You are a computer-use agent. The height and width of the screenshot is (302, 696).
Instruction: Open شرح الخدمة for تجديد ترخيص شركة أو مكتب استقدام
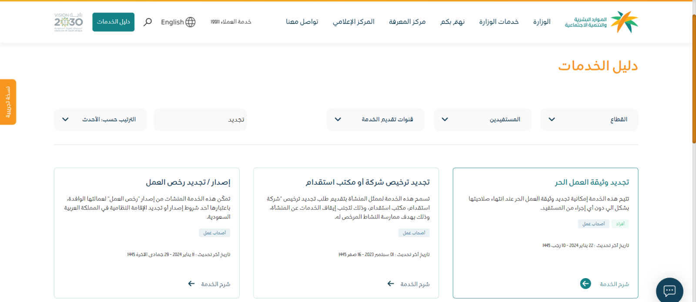415,284
